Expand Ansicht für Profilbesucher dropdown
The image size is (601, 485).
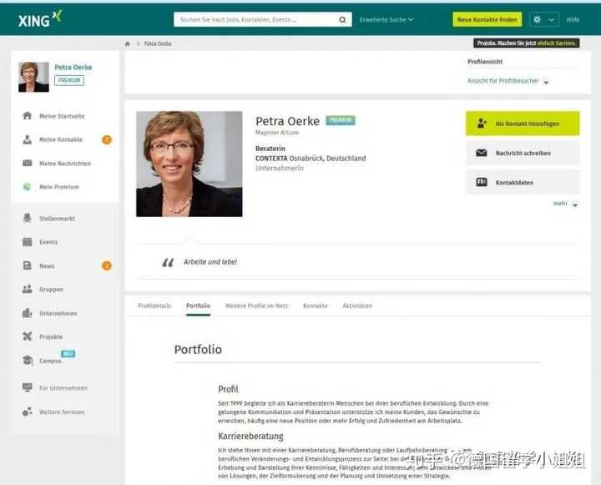508,81
